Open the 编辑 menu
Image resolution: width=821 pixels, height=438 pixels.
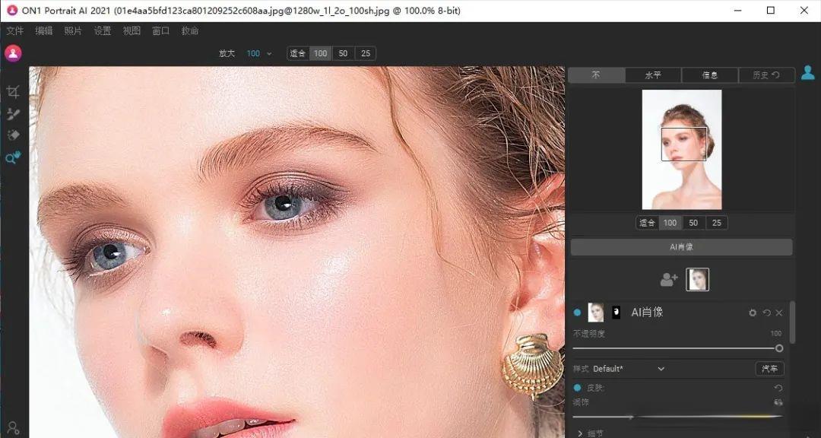44,31
